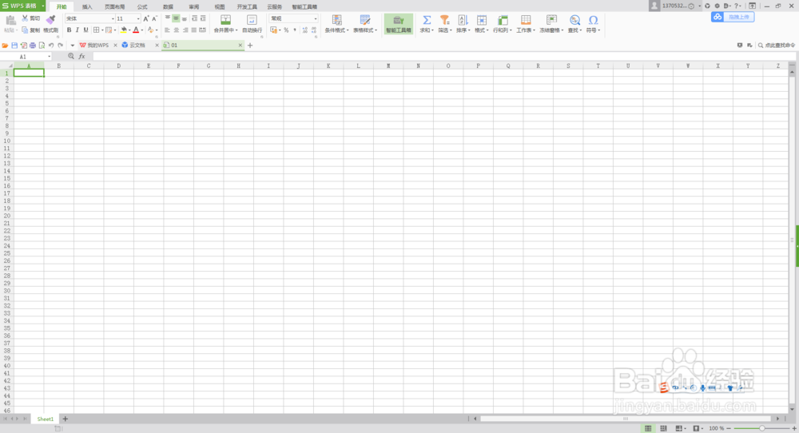The width and height of the screenshot is (799, 433).
Task: Switch to normal view in status bar
Action: click(x=648, y=428)
